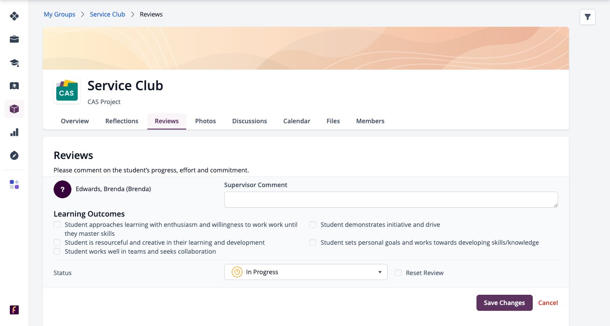Viewport: 610px width, 326px height.
Task: Go to My Groups breadcrumb link
Action: pyautogui.click(x=59, y=14)
